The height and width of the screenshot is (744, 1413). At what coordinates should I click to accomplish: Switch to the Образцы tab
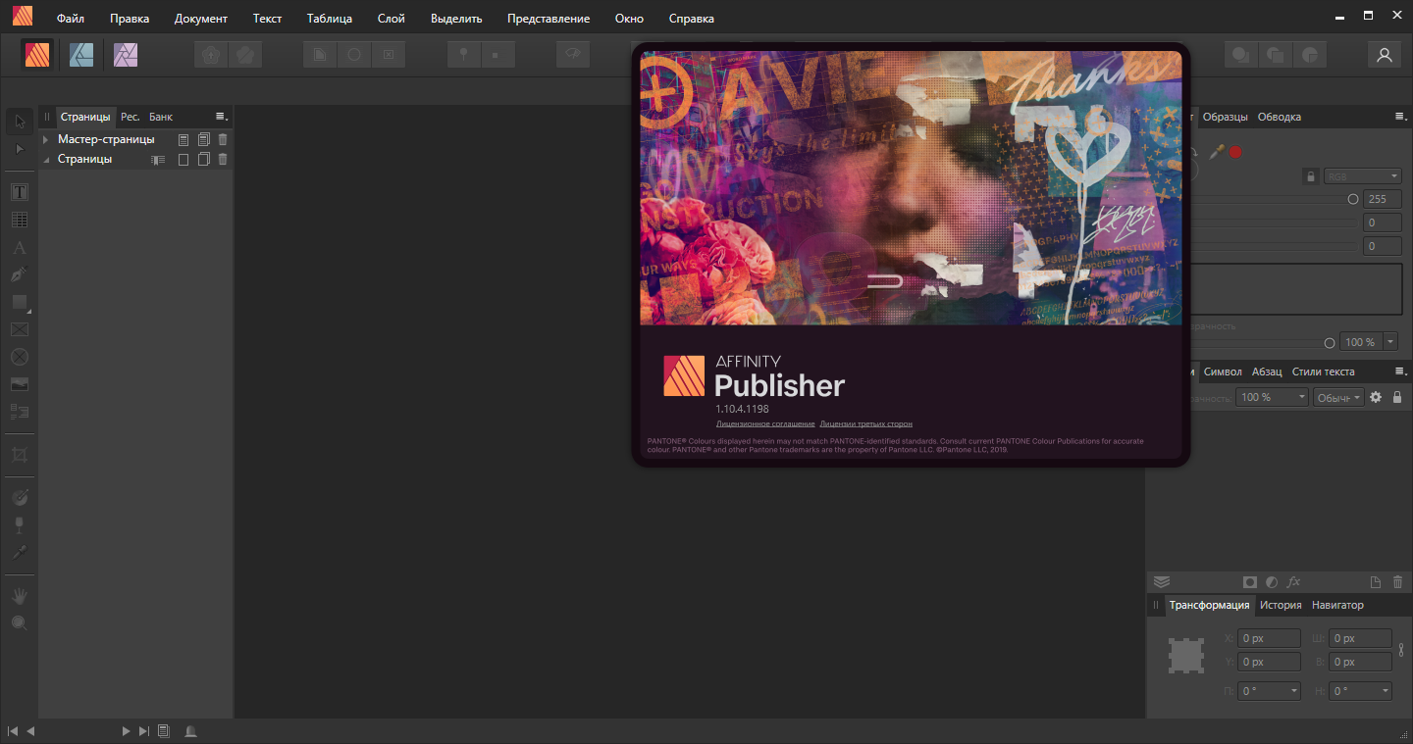click(1225, 117)
